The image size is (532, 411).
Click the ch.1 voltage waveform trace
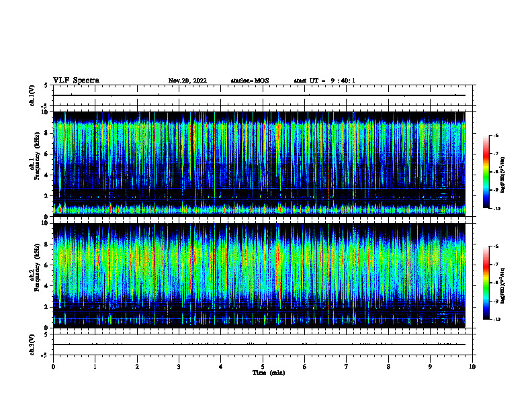(x=259, y=95)
